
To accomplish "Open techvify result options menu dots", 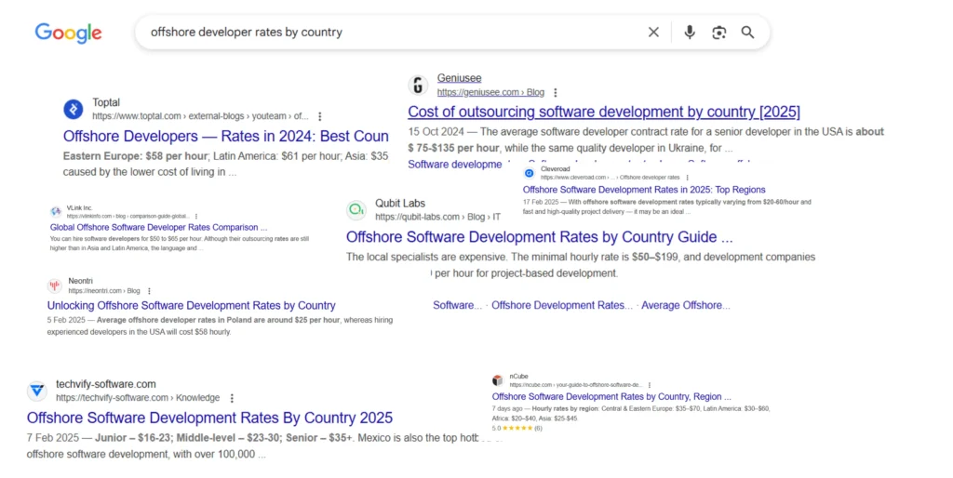I will (232, 398).
